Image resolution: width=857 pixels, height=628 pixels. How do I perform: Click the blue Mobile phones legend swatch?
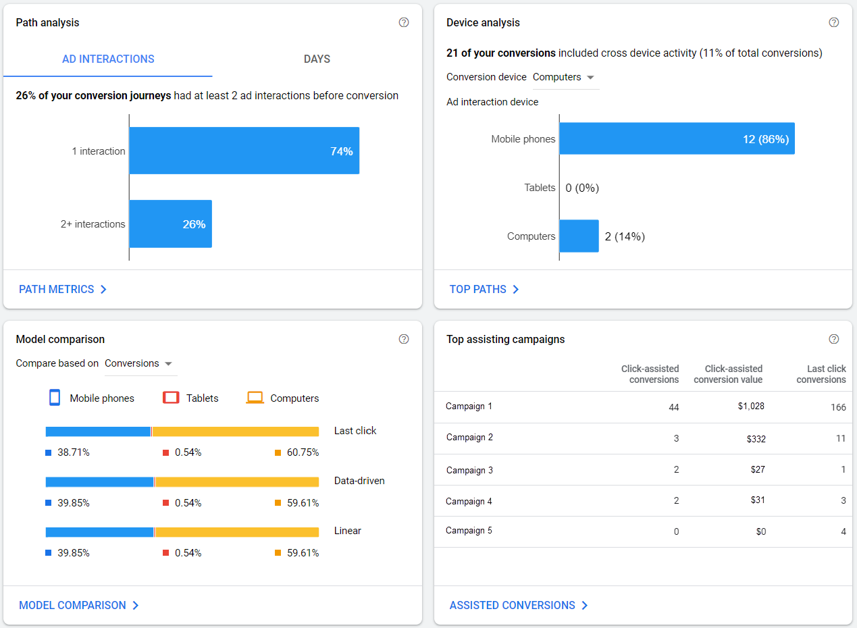pos(54,397)
